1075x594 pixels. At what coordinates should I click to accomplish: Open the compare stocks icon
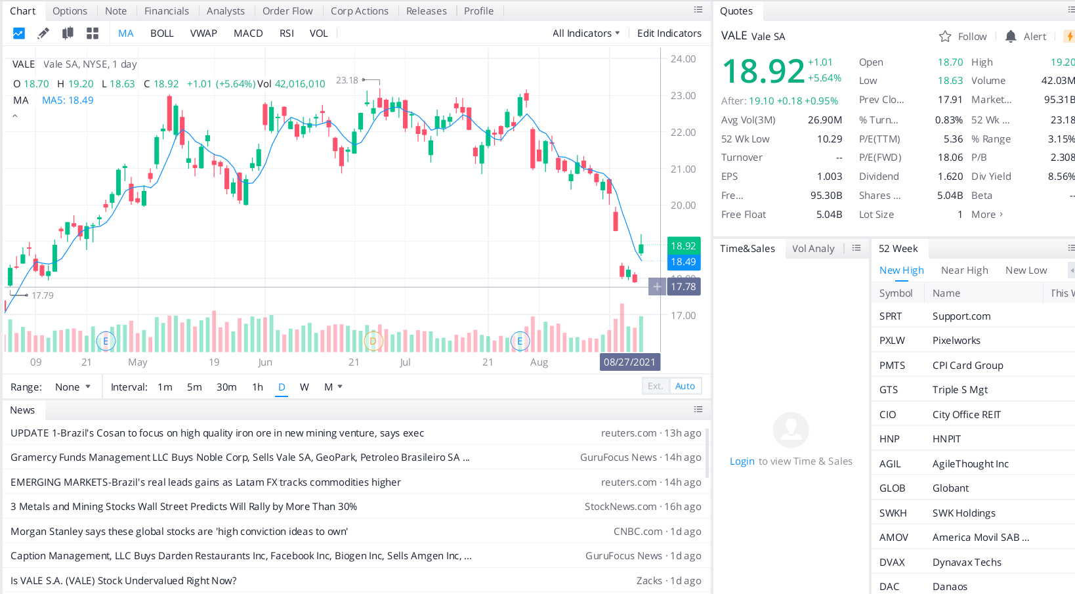68,33
